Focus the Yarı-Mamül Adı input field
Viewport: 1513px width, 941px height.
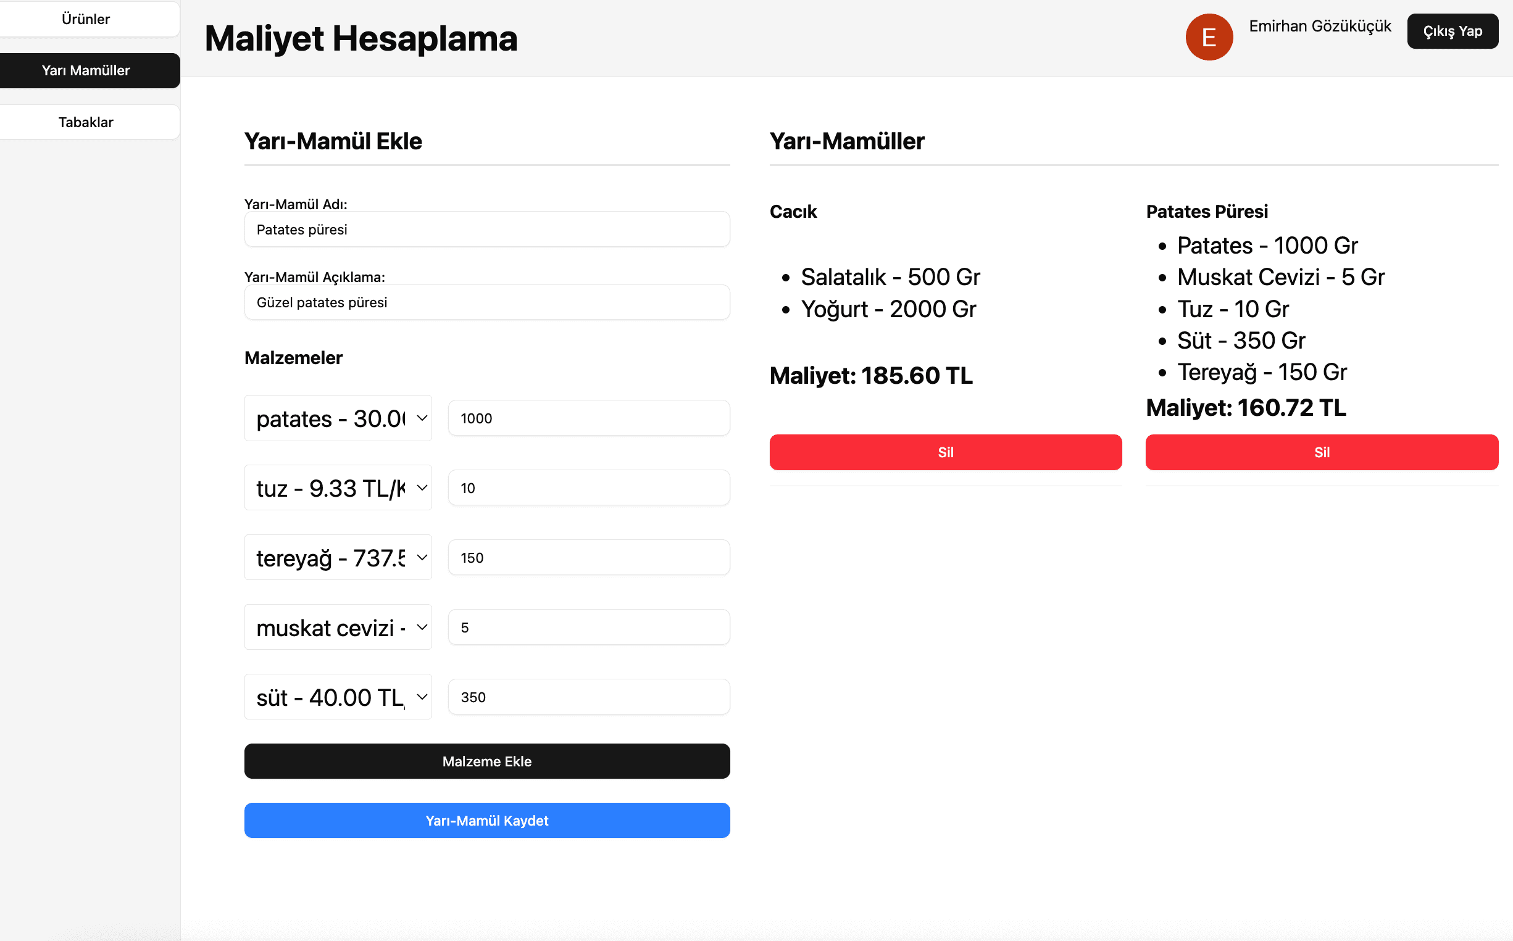(487, 230)
